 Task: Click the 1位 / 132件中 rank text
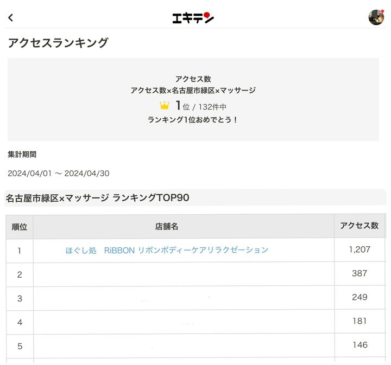tap(201, 106)
